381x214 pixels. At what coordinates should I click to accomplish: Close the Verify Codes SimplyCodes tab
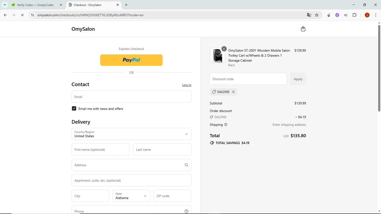point(61,5)
